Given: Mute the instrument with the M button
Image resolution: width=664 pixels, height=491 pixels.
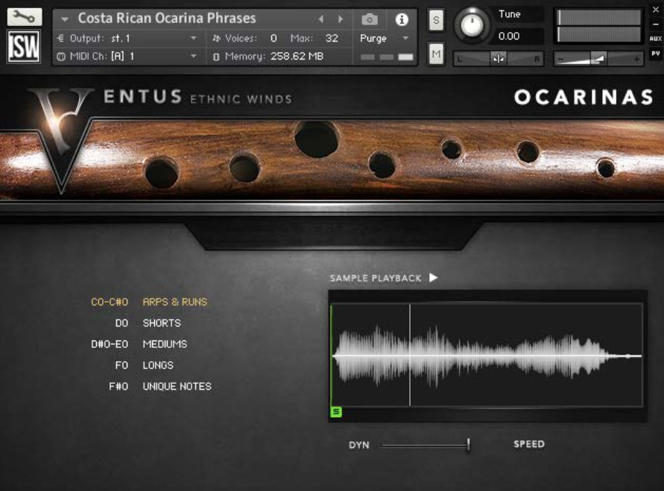Looking at the screenshot, I should pos(436,54).
